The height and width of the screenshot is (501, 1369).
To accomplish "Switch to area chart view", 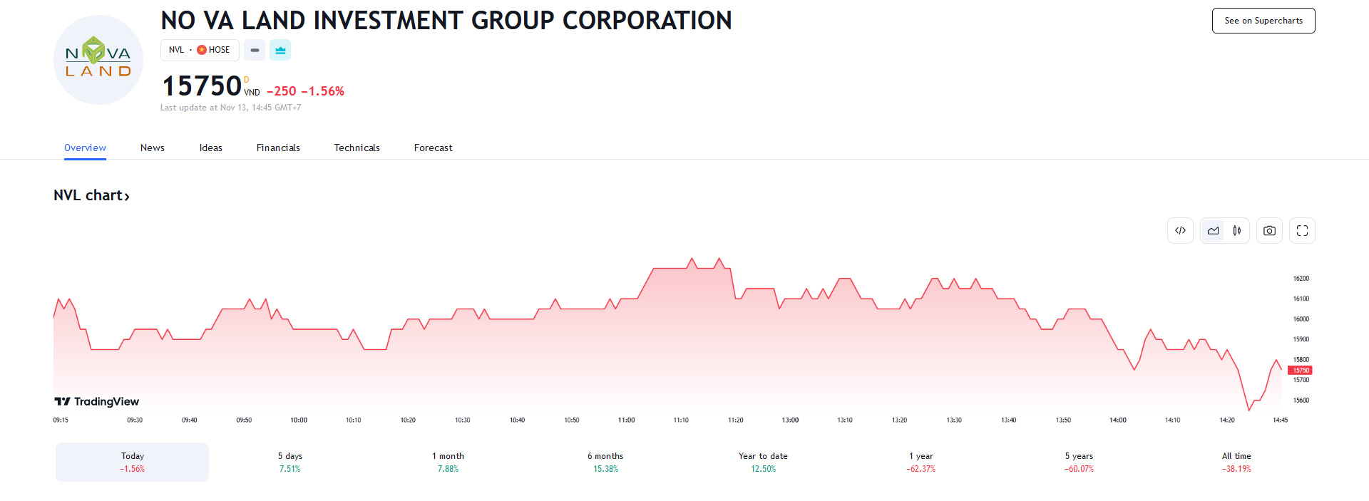I will coord(1213,231).
